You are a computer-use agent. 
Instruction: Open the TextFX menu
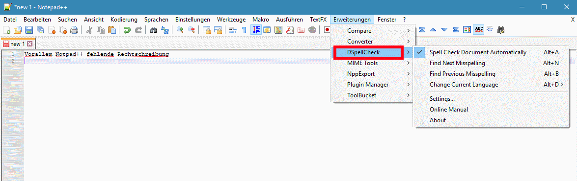tap(318, 20)
